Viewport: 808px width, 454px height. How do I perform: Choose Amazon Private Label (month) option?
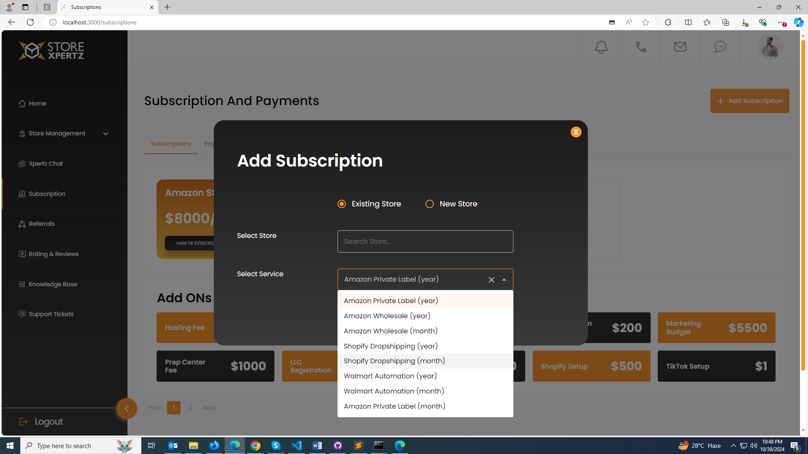click(x=425, y=406)
